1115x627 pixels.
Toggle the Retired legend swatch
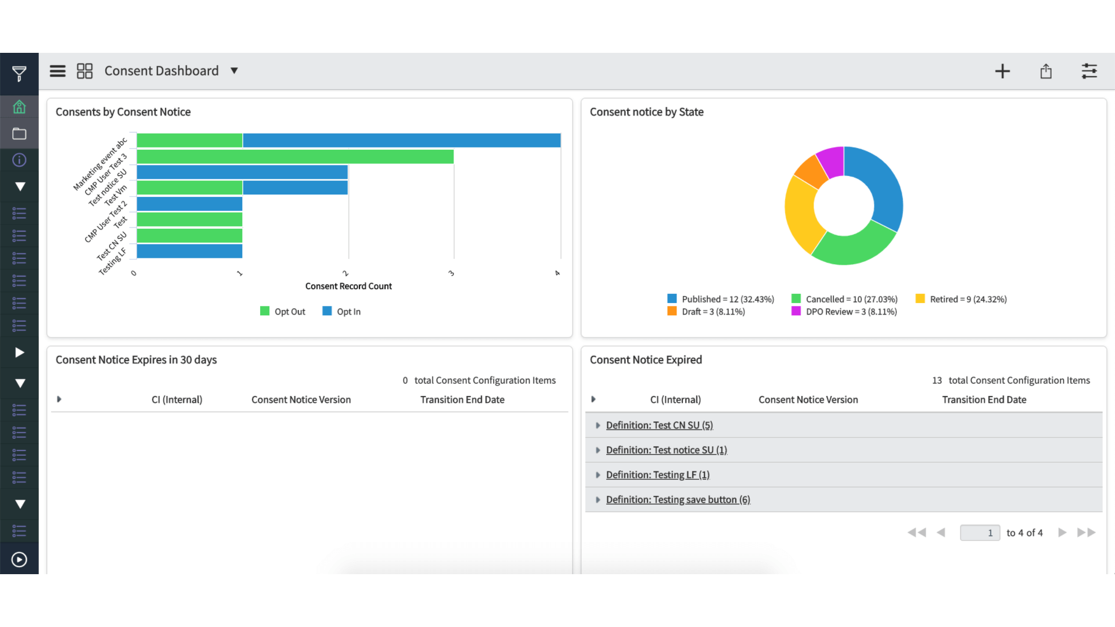pos(920,298)
